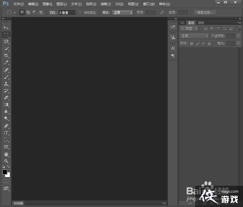This screenshot has width=243, height=207.
Task: Click the 羽化 feather input field
Action: point(67,13)
